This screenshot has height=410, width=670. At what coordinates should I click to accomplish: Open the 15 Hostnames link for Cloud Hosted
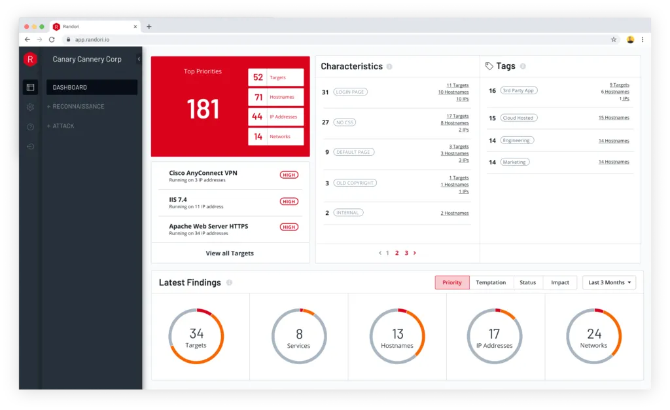(614, 118)
